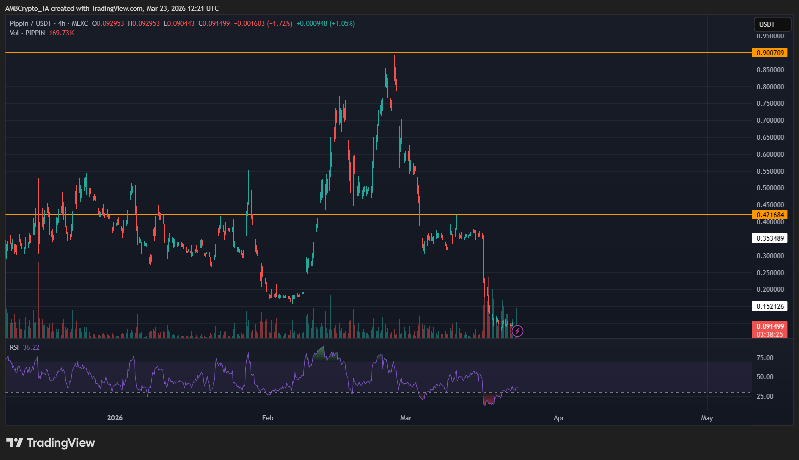Click the Feb label on the time axis

(268, 418)
